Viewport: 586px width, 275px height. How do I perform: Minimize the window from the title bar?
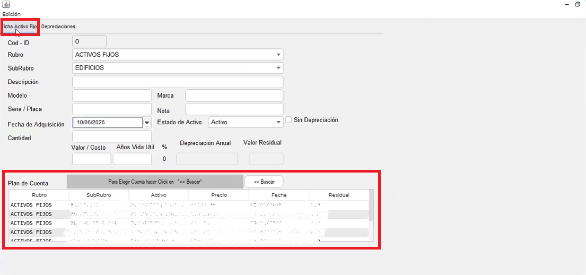coord(567,4)
